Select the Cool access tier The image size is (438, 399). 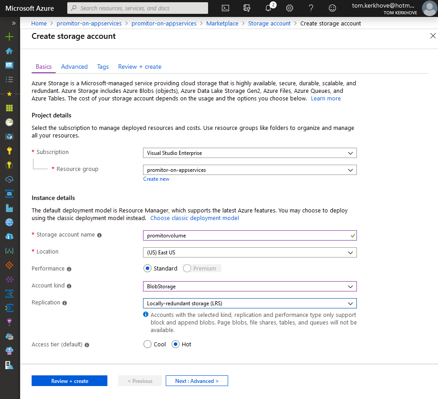click(147, 345)
